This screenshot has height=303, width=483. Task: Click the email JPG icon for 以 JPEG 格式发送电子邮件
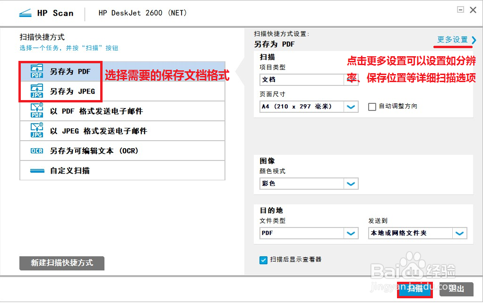37,130
